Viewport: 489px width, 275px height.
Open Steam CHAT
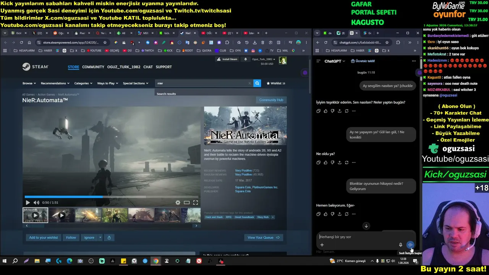148,67
